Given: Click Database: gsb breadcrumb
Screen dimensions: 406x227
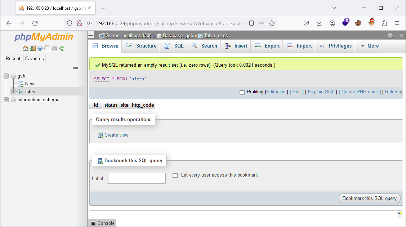Looking at the screenshot, I should pos(178,35).
